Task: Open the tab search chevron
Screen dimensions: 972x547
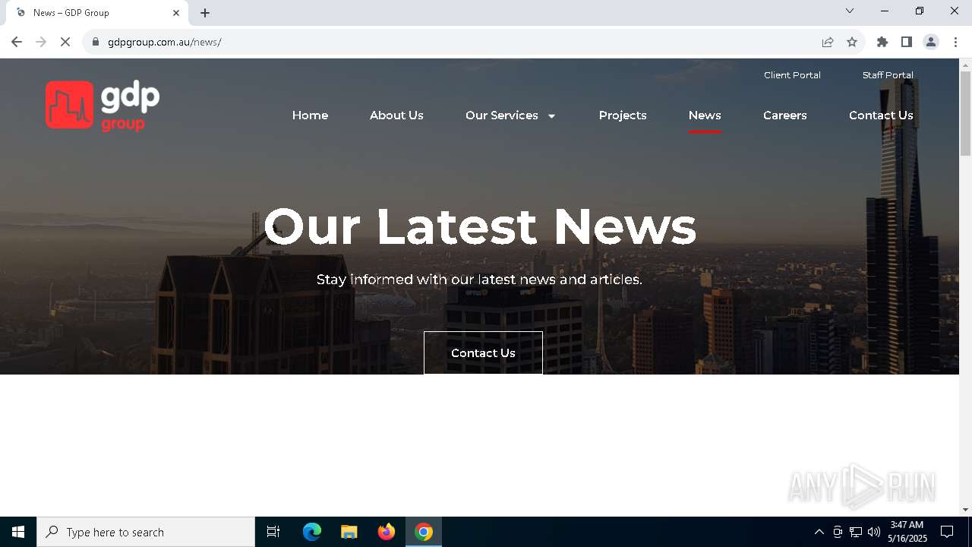Action: [x=850, y=11]
